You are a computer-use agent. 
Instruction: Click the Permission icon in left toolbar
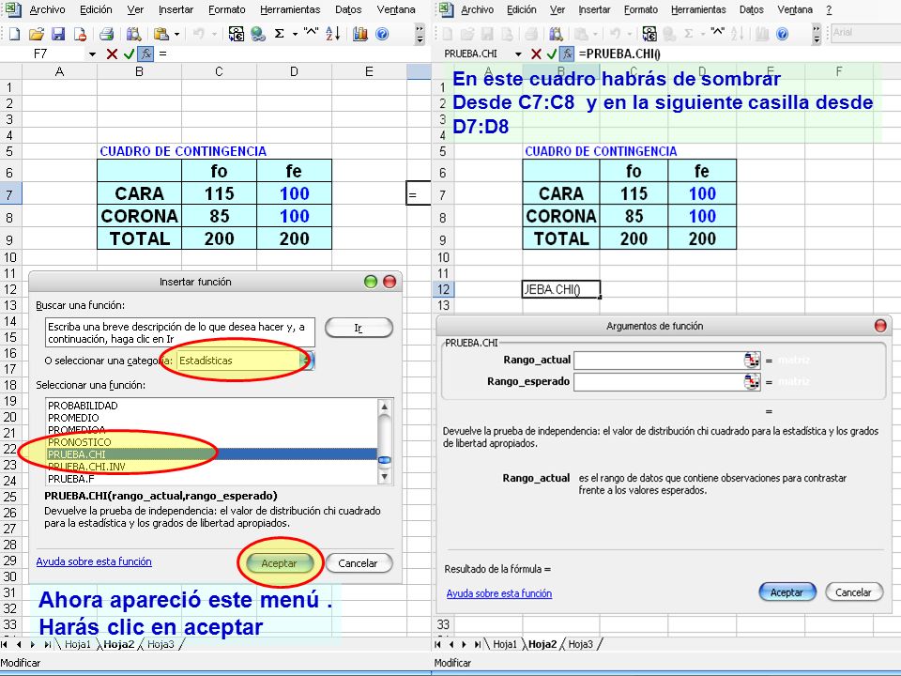tap(80, 34)
